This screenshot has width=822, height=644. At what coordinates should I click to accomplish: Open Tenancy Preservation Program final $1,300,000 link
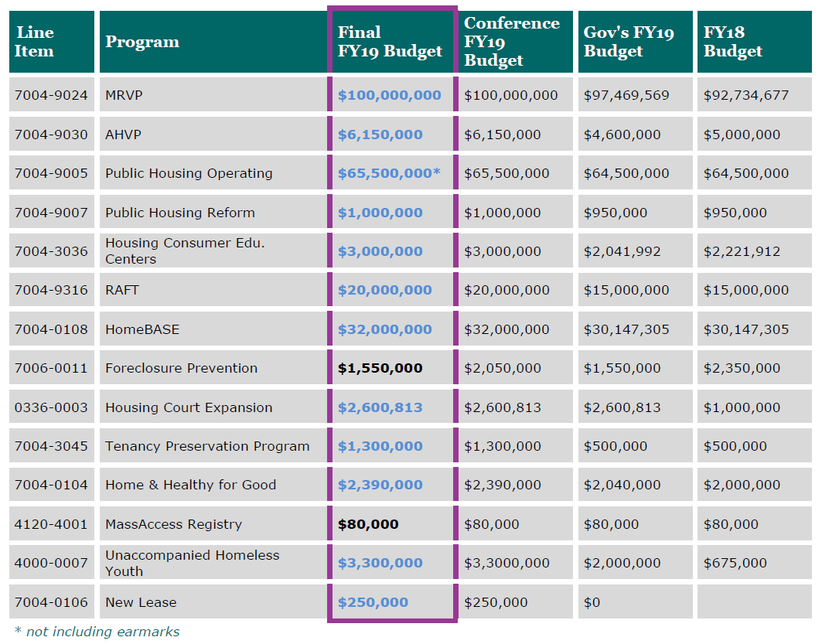(380, 446)
